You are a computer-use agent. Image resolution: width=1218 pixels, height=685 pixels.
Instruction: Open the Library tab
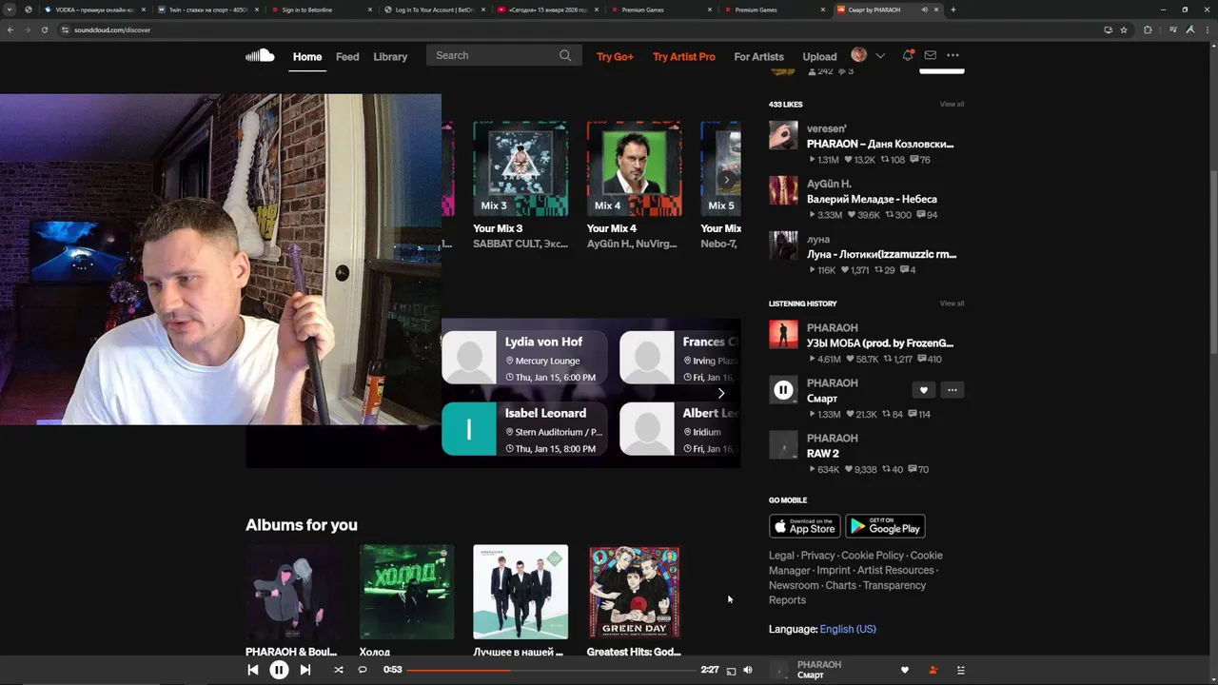(390, 56)
